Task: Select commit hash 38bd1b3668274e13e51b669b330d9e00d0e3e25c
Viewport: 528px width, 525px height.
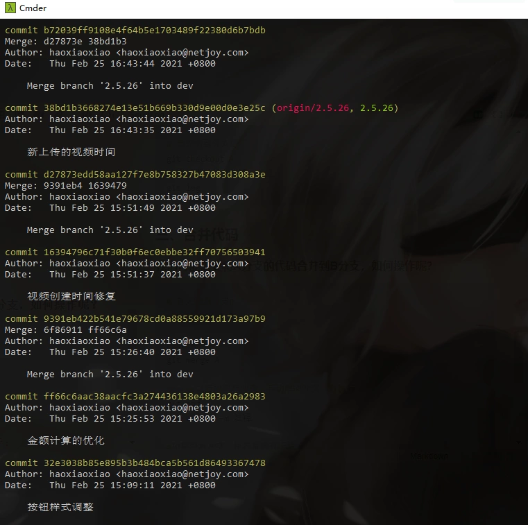Action: tap(155, 108)
